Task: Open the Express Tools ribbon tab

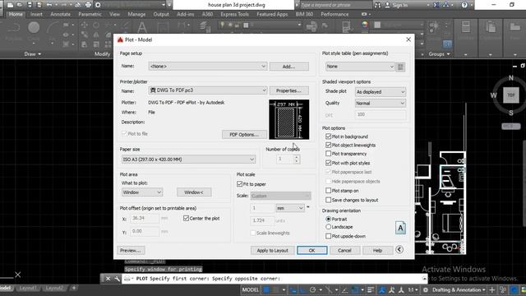Action: pyautogui.click(x=234, y=15)
